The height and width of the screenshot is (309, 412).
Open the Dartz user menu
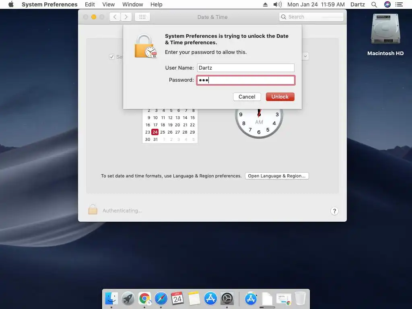pos(358,4)
